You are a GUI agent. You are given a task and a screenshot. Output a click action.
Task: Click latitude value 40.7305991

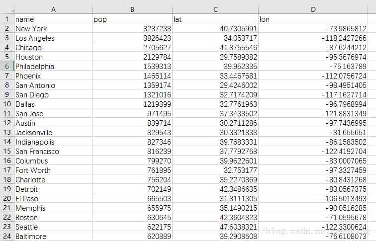[215, 28]
